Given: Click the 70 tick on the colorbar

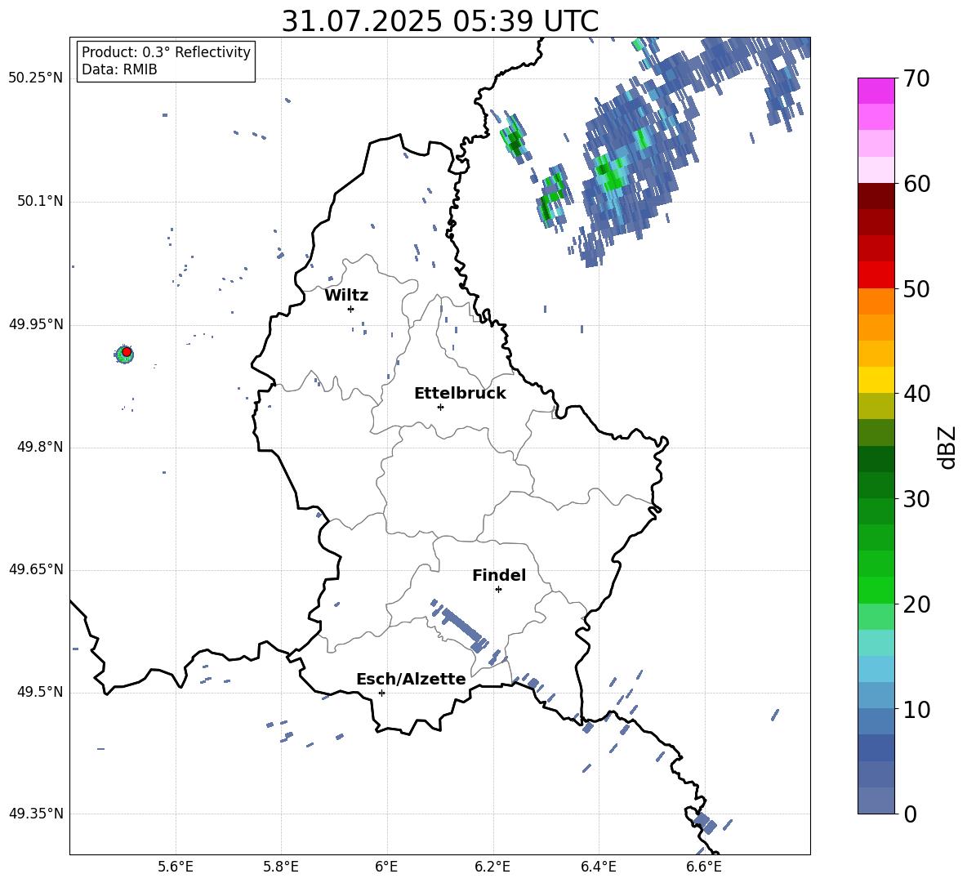Looking at the screenshot, I should pos(916,78).
